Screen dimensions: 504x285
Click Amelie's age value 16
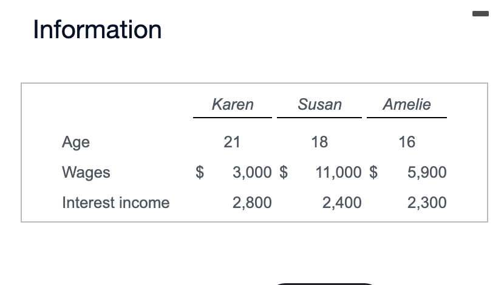(407, 142)
